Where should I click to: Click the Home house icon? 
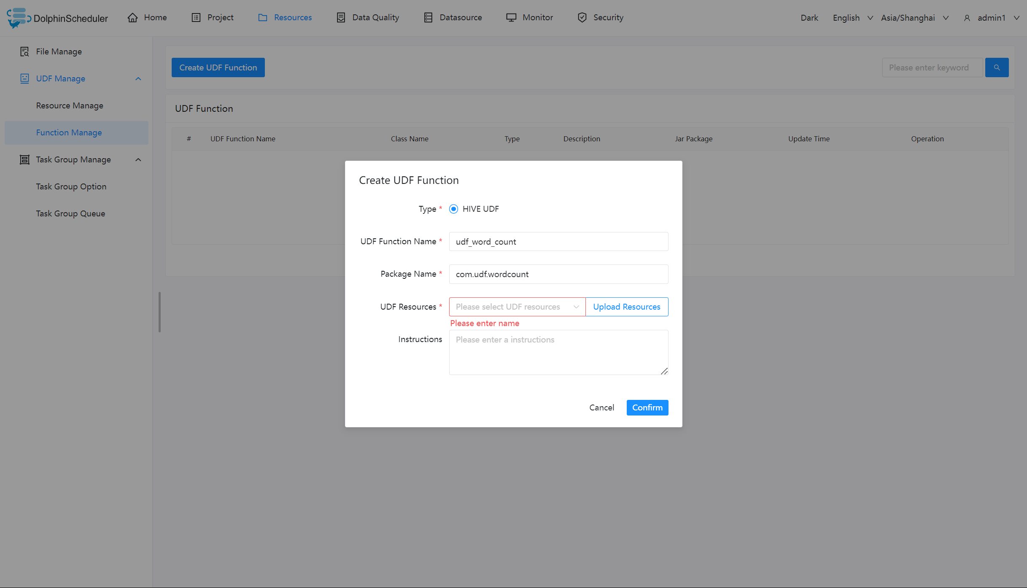[x=133, y=18]
